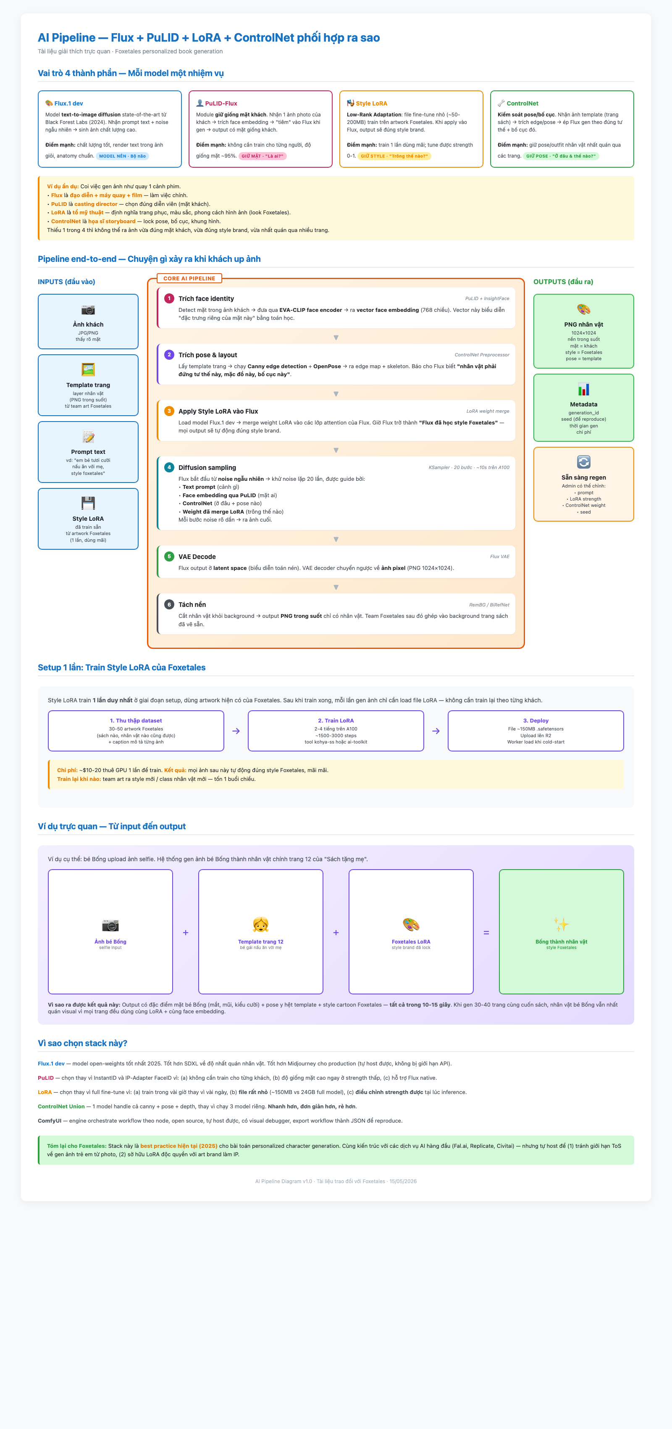Click the "GIỮ POSE" green badge
Screen dimensions: 672x1429
pos(561,156)
